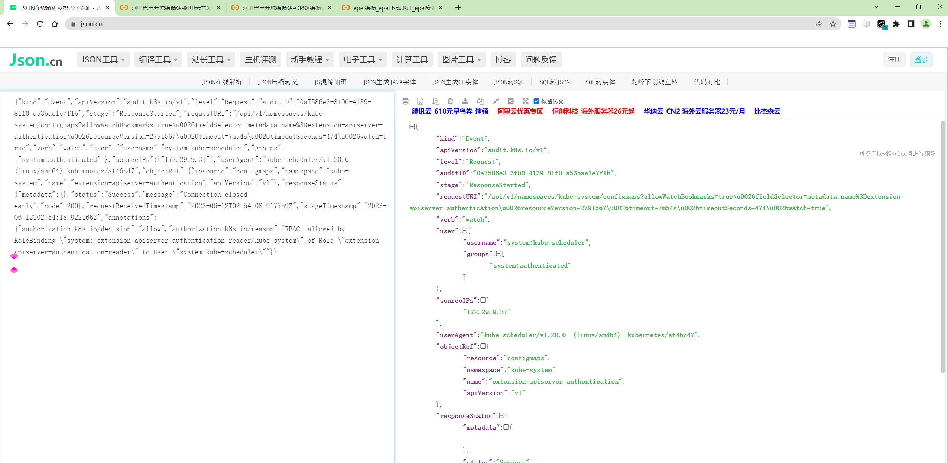Toggle the browser side panel icon
The height and width of the screenshot is (463, 948).
[x=911, y=24]
